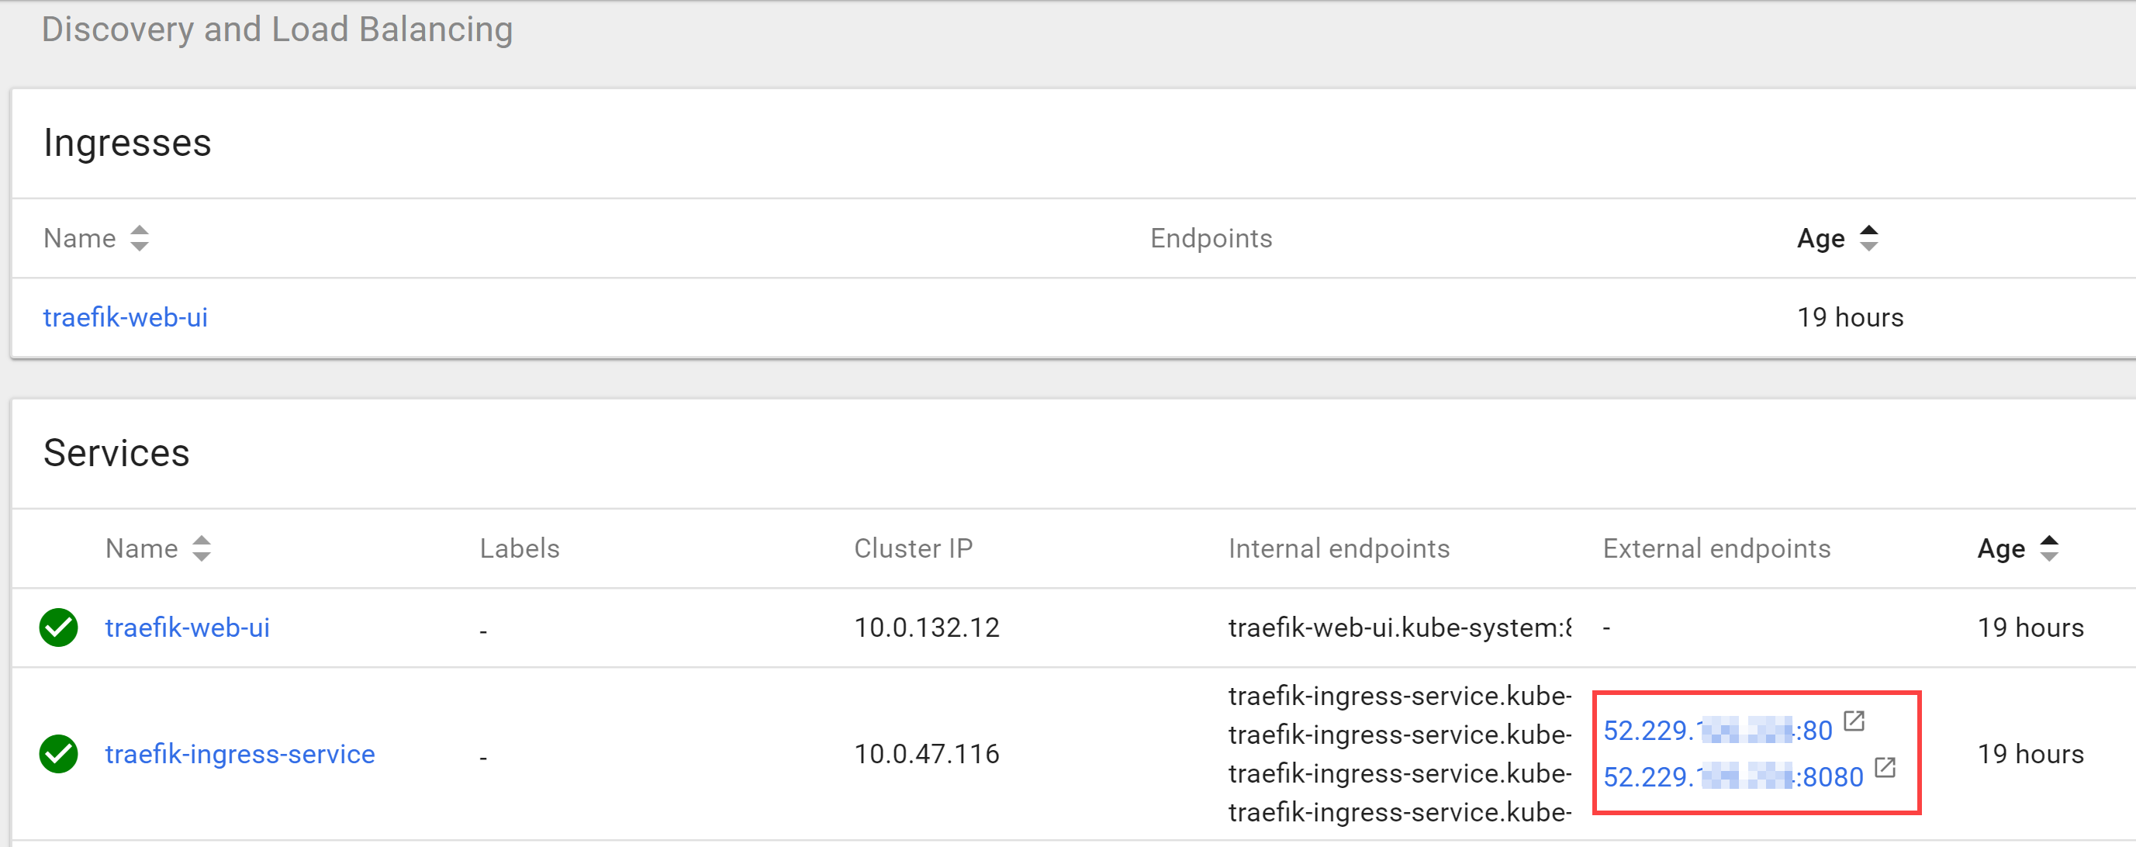Sort Ingresses by Name using sort arrows
The height and width of the screenshot is (847, 2136).
pyautogui.click(x=140, y=239)
